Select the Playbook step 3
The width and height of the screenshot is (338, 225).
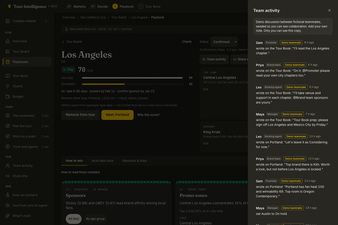123,6
